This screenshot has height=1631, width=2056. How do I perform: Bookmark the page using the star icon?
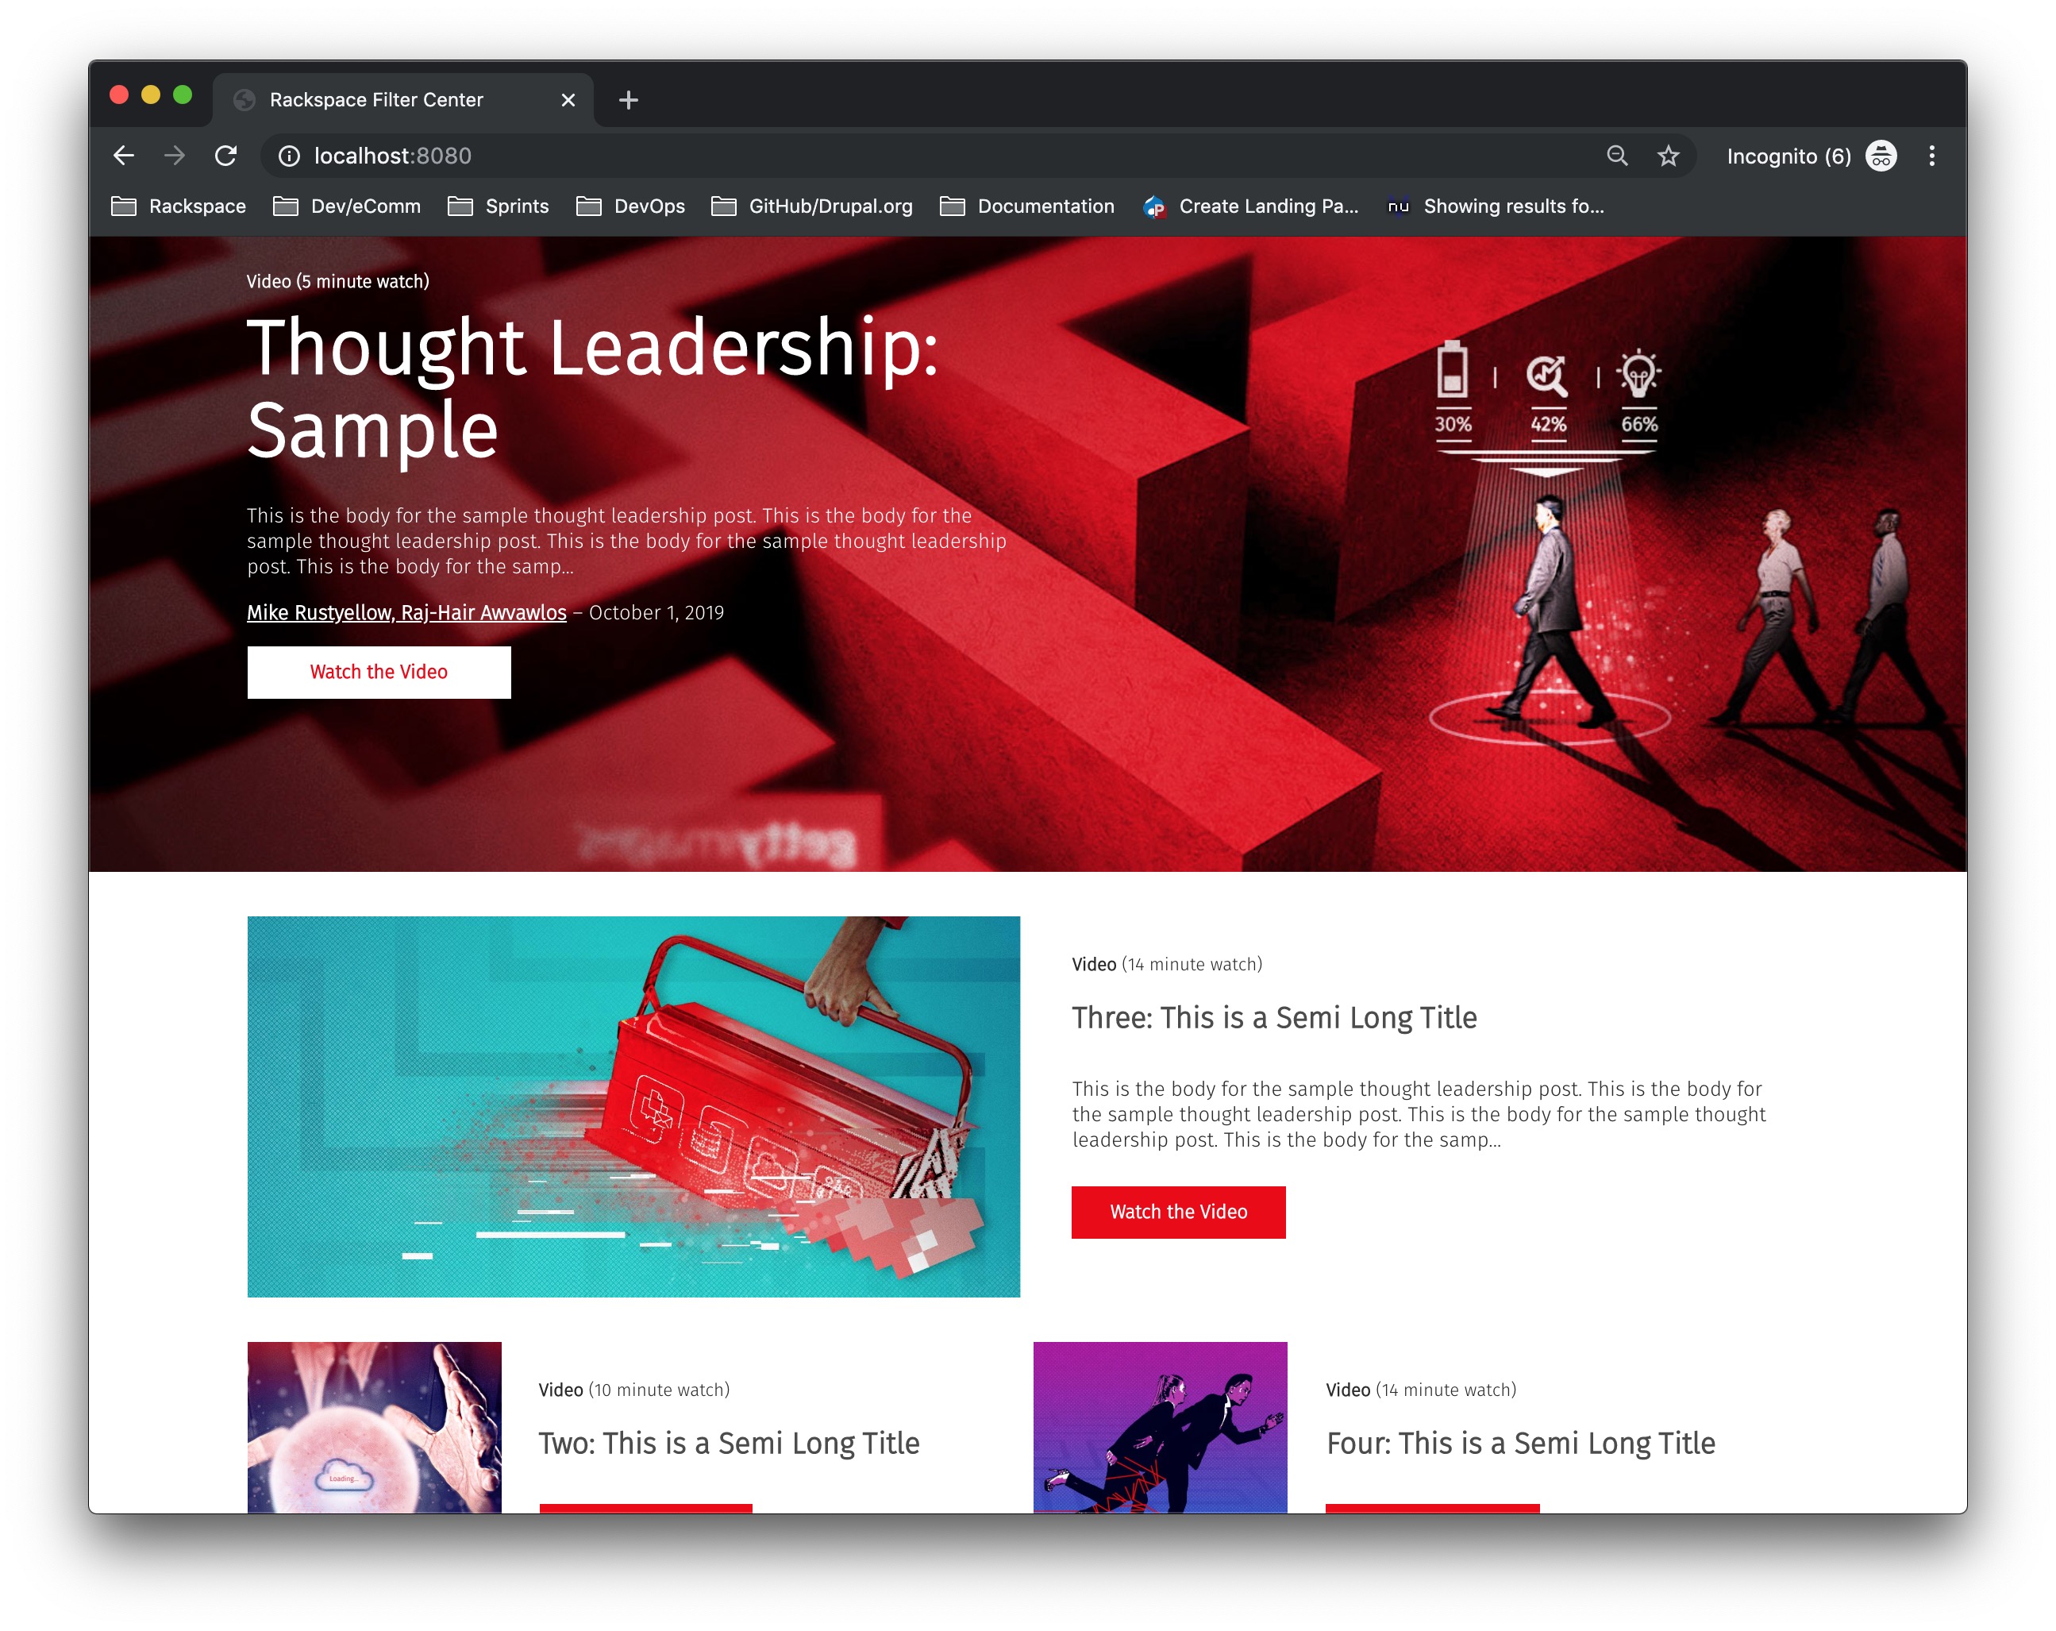[x=1669, y=156]
